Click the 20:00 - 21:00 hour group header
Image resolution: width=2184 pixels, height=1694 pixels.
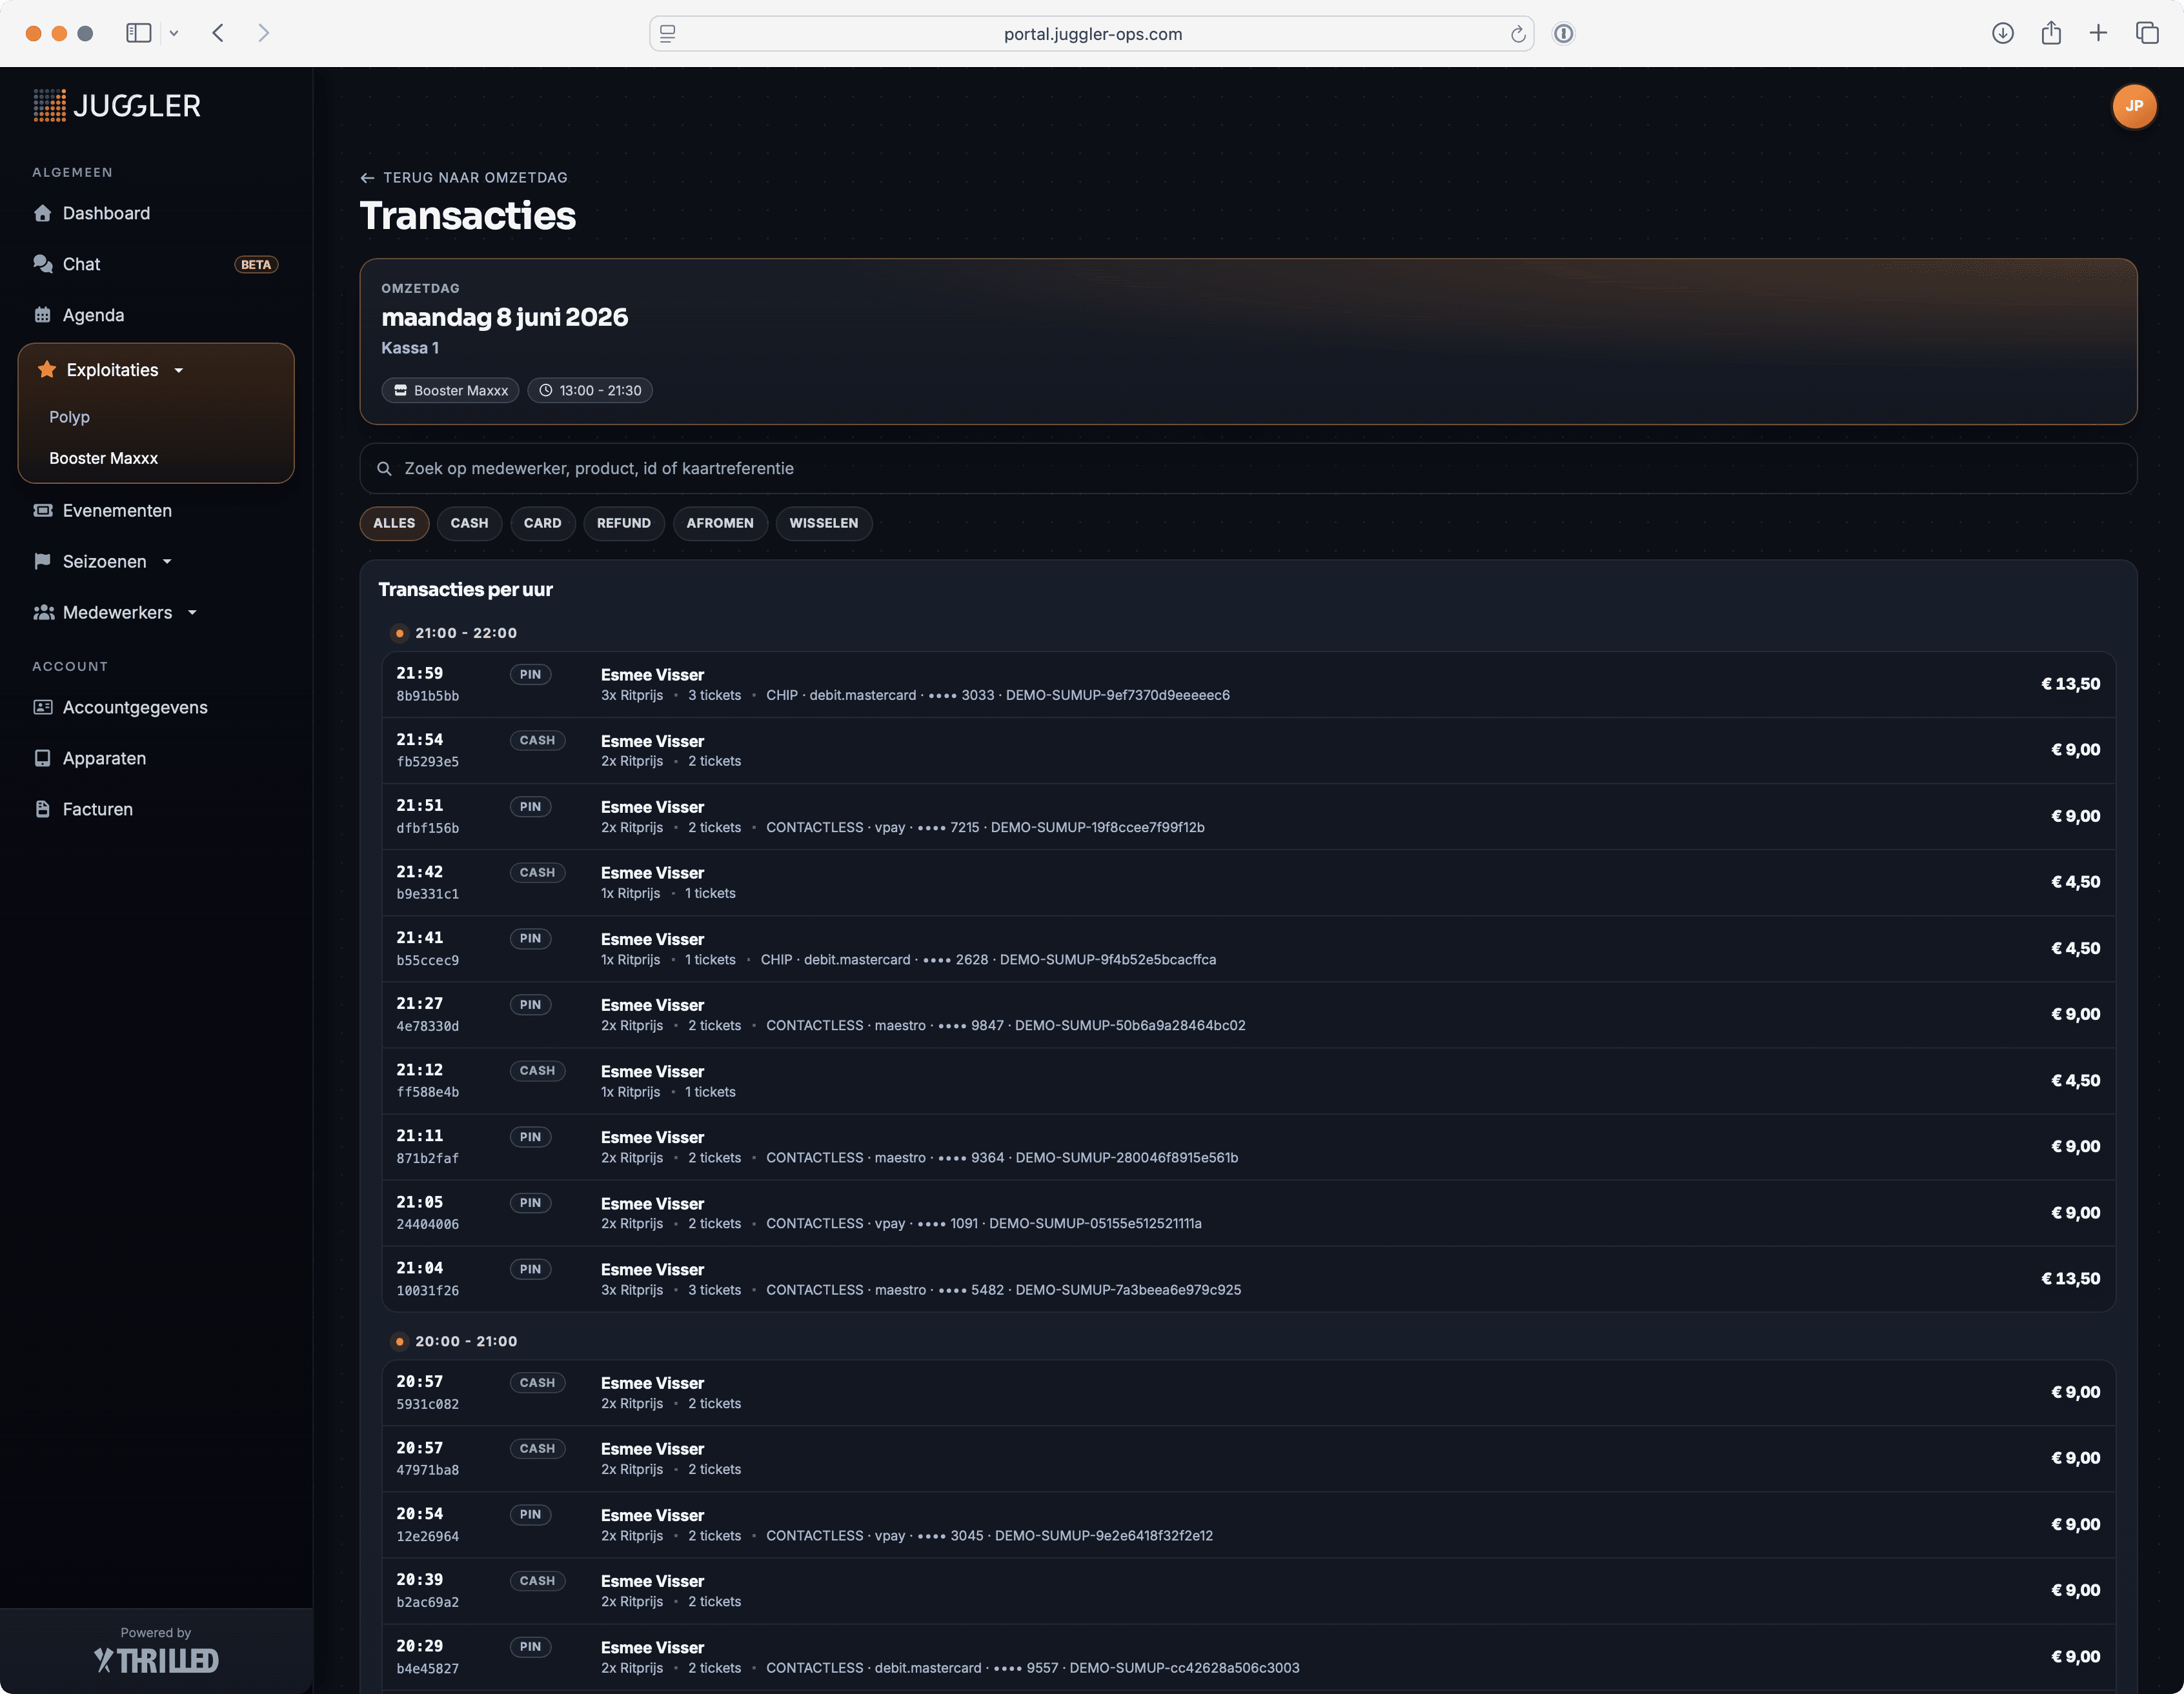click(x=455, y=1341)
